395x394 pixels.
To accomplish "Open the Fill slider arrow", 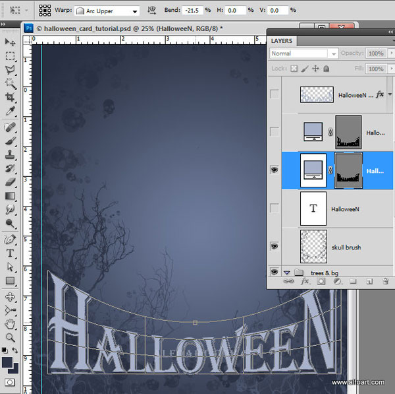I will tap(391, 69).
